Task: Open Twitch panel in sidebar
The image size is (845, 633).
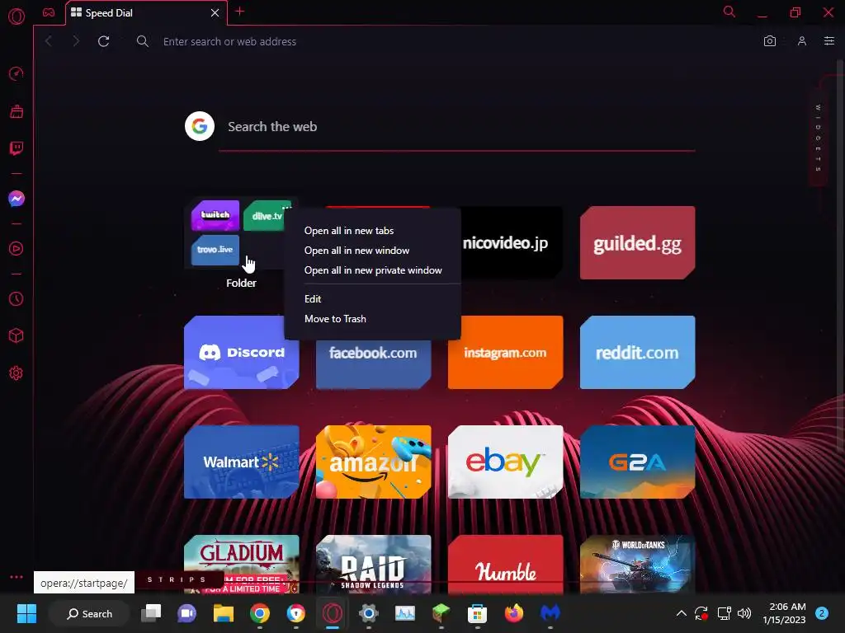Action: click(x=17, y=148)
